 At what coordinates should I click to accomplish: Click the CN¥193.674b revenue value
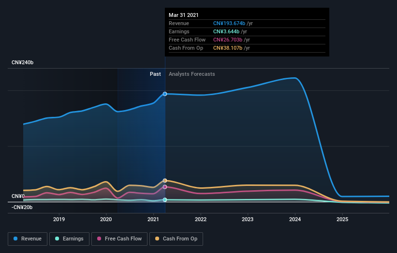point(229,23)
